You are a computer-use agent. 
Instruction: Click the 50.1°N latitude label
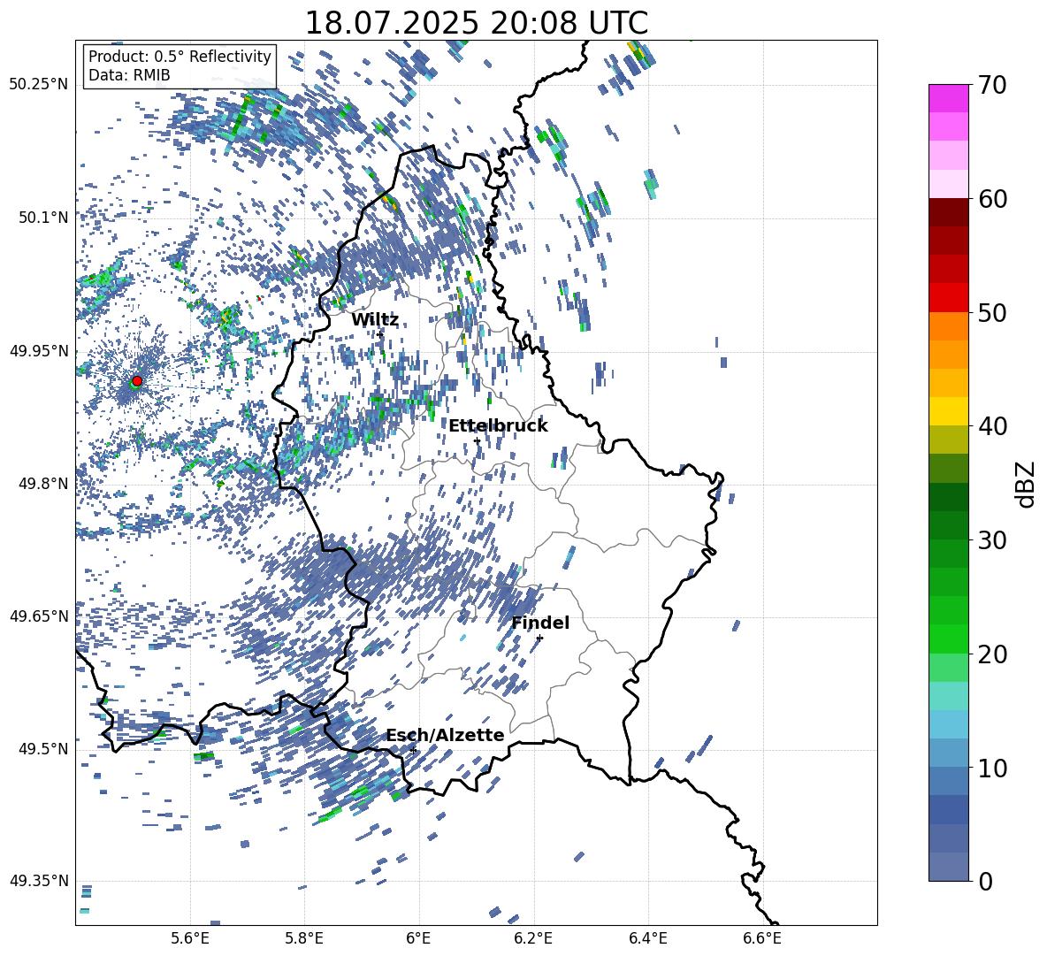point(42,218)
